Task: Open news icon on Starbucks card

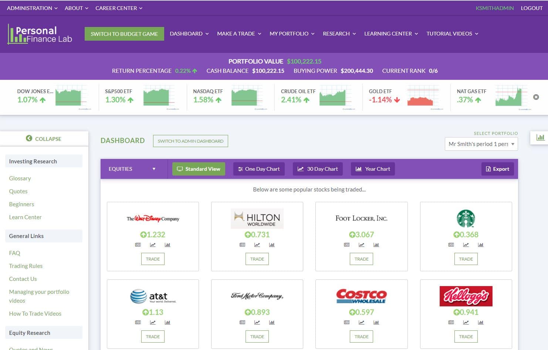Action: coord(451,245)
